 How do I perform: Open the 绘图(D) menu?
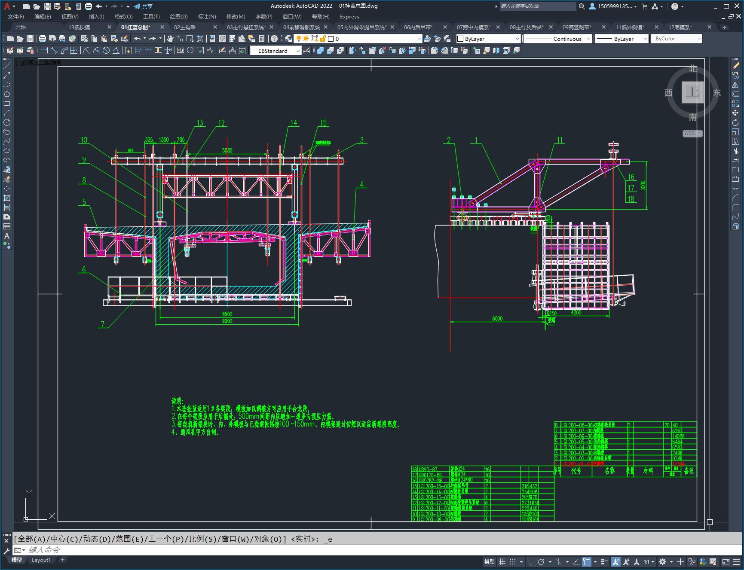(x=178, y=16)
